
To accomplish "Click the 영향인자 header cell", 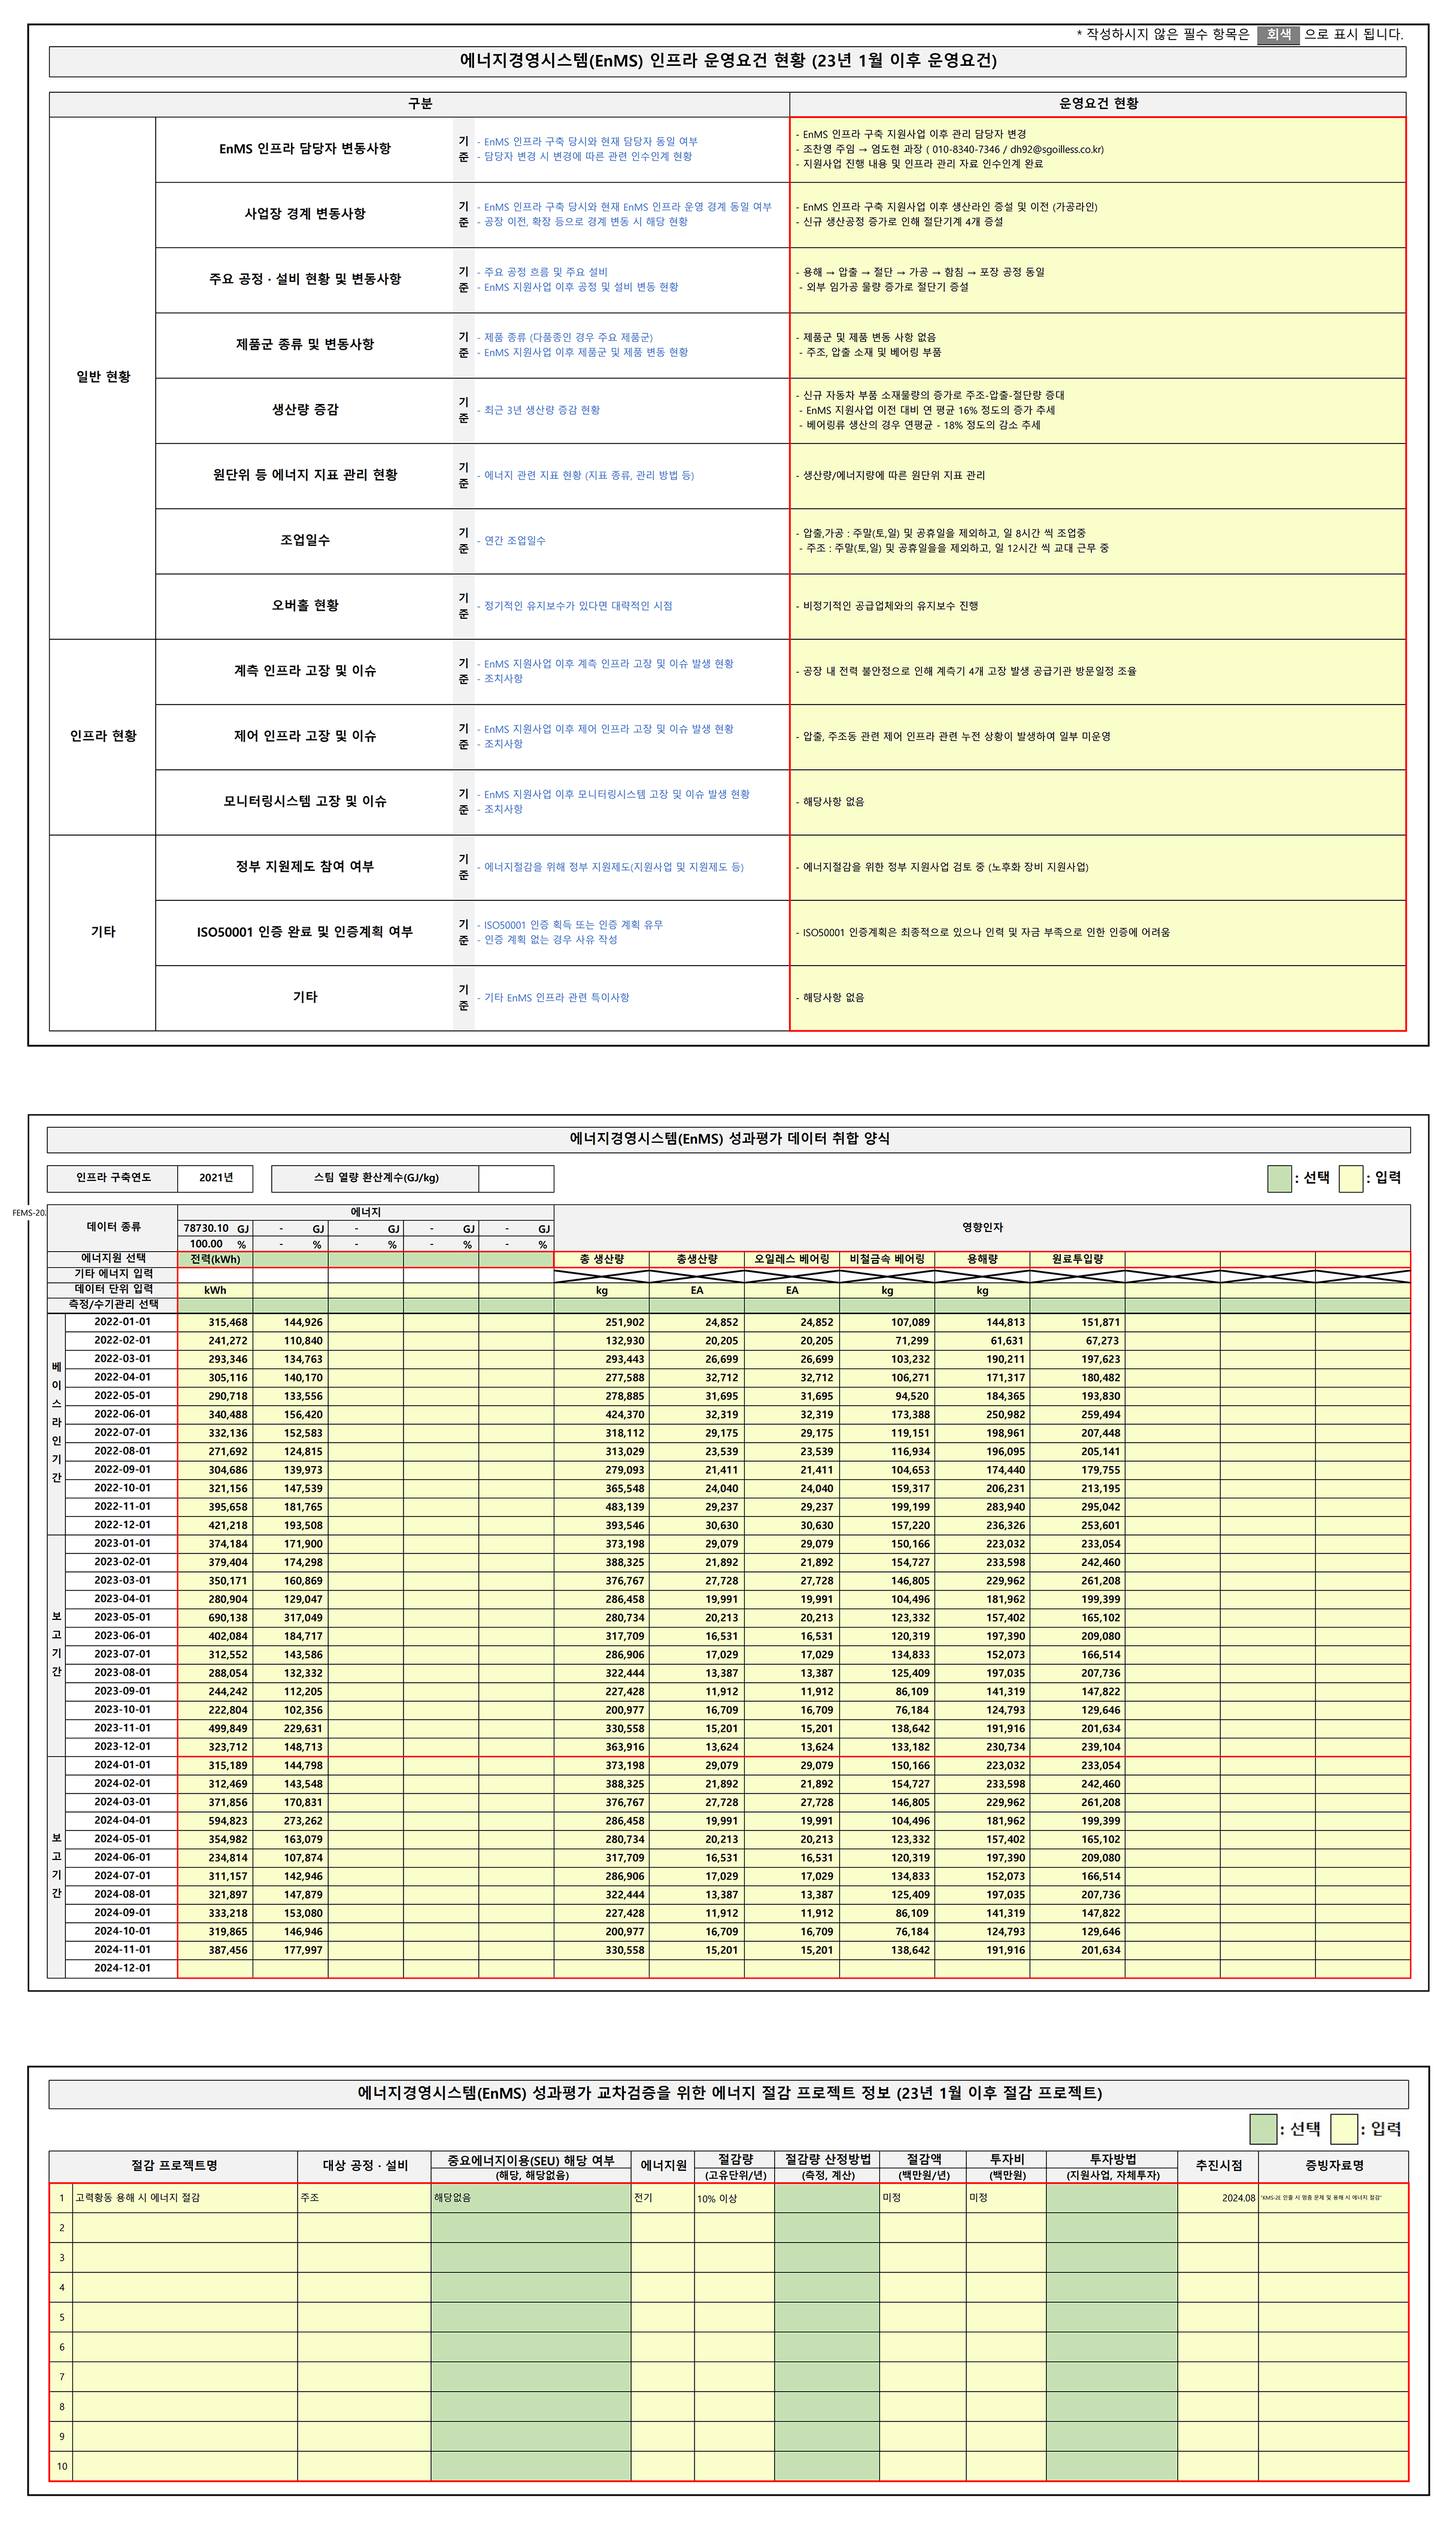I will point(982,1228).
